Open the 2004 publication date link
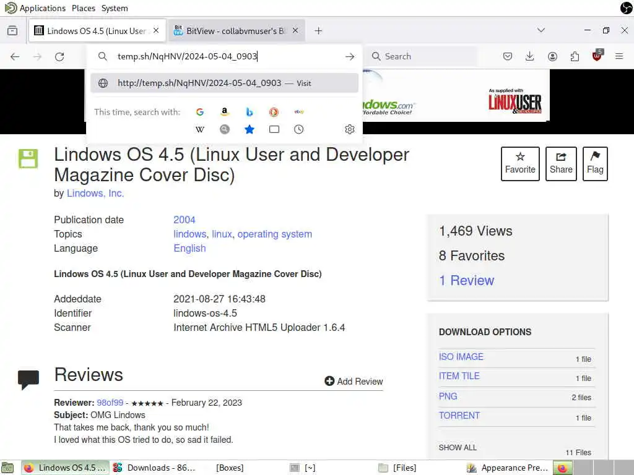Viewport: 634px width, 475px height. tap(185, 220)
